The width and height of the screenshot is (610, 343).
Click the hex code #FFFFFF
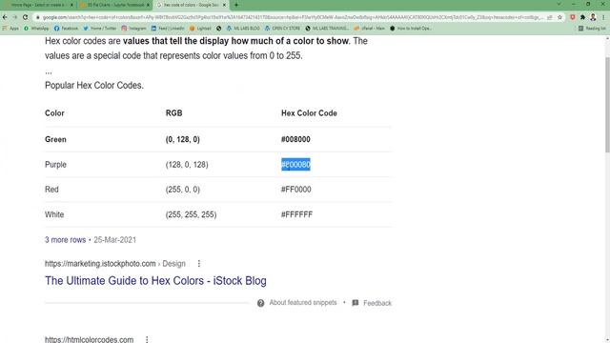[296, 214]
